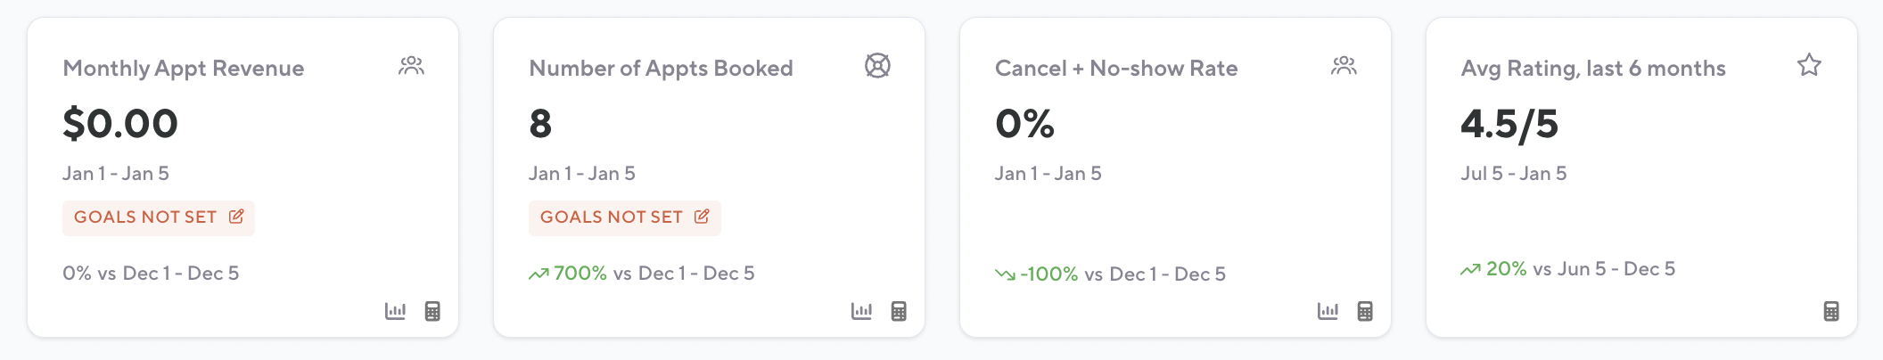
Task: Click calculator icon on Number of Appts Booked
Action: point(899,311)
